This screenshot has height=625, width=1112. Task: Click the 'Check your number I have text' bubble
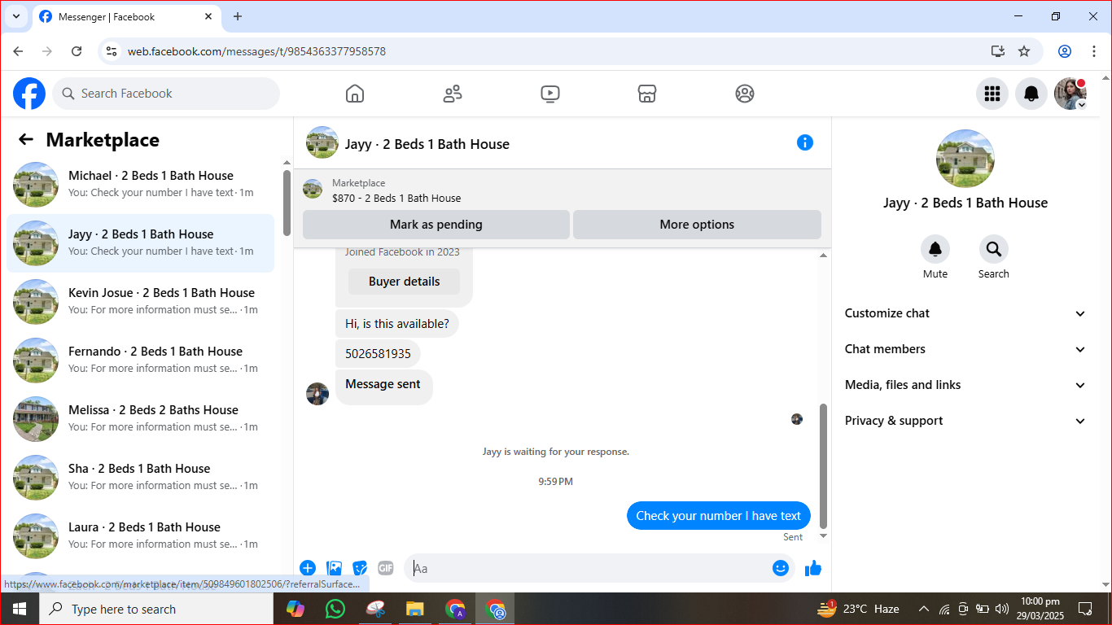point(719,515)
